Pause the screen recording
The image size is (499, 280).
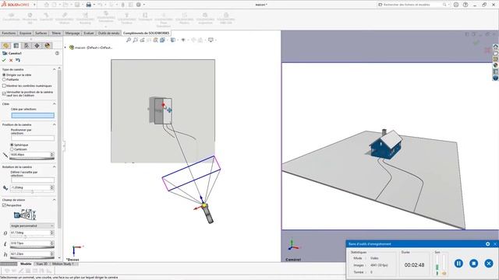point(458,263)
